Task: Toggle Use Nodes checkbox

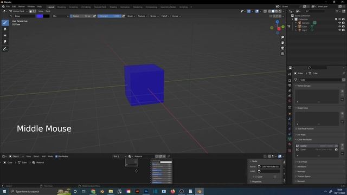Action: click(x=56, y=157)
